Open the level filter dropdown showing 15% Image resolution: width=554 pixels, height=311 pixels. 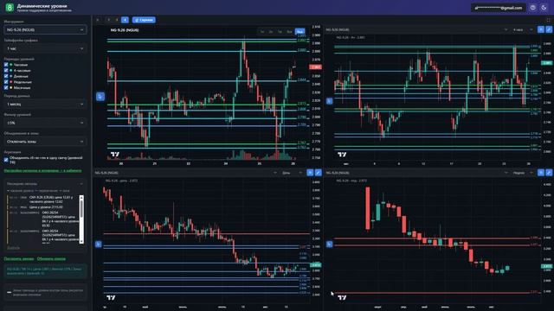click(x=45, y=123)
